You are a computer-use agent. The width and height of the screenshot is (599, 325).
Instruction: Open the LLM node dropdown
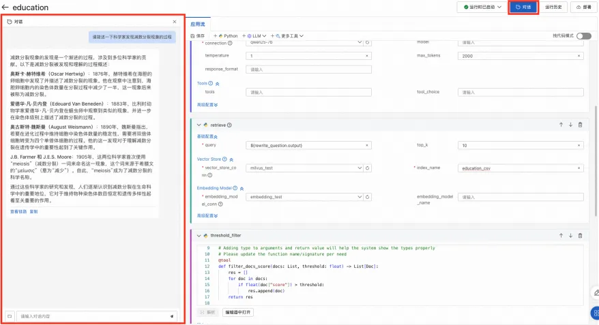254,36
